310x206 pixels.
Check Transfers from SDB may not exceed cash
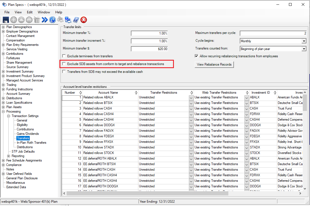pos(64,71)
